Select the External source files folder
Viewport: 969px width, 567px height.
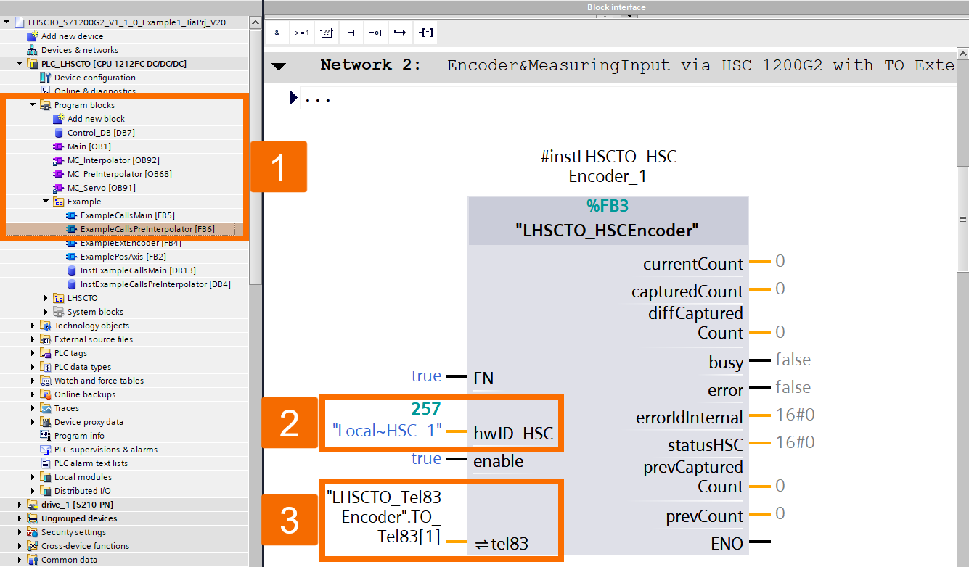pos(94,339)
